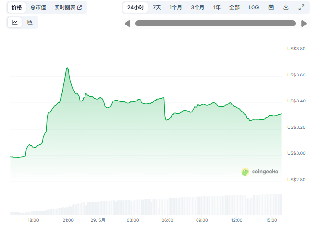Click the price peak on chart line
This screenshot has height=227, width=311.
[67, 68]
